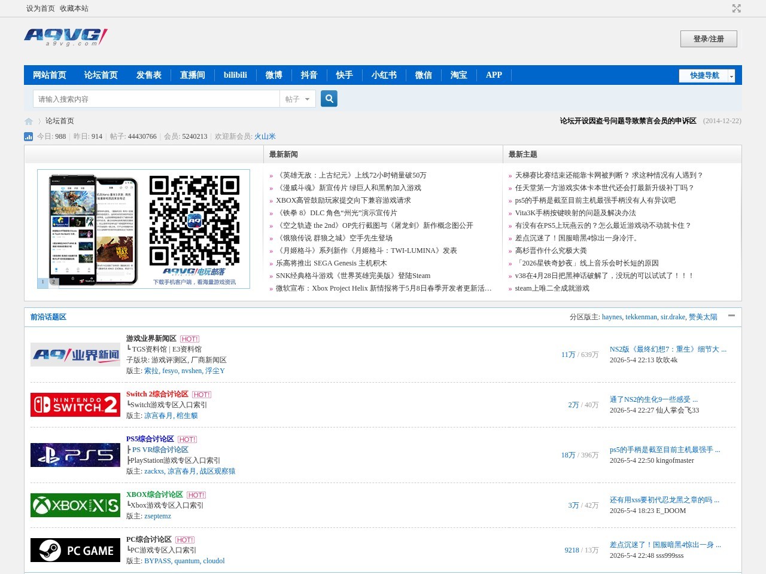Open 论坛首页 breadcrumb link

click(60, 121)
